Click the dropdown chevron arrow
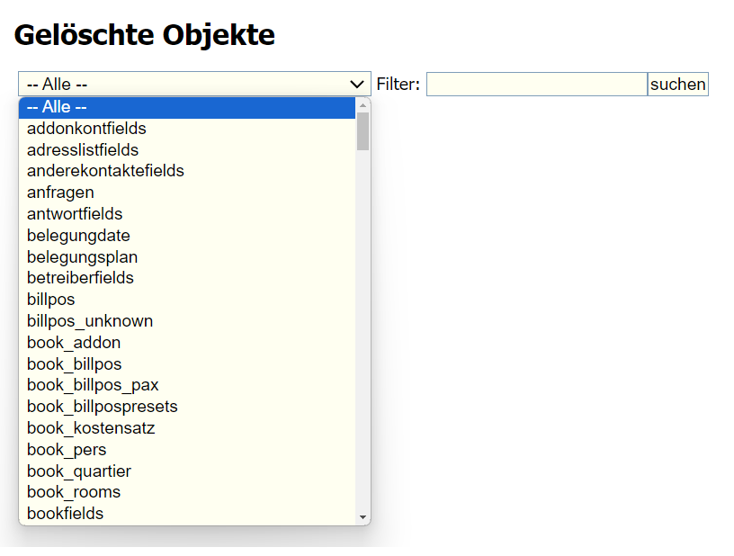This screenshot has height=556, width=734. tap(356, 85)
